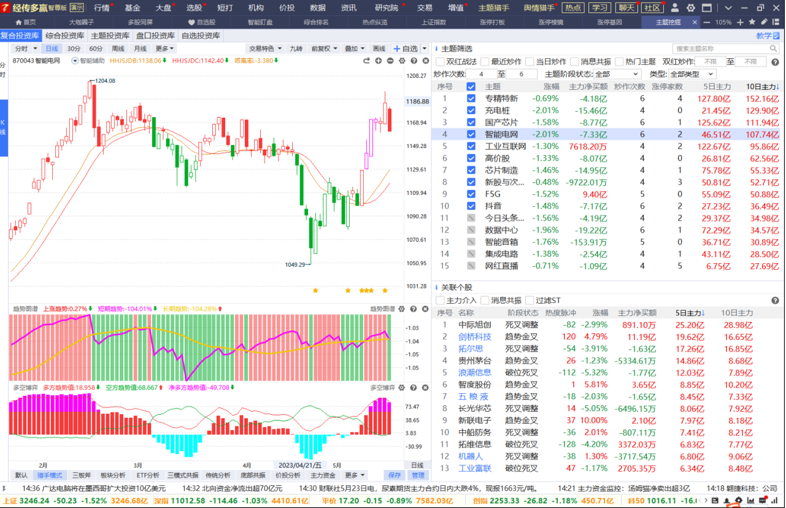This screenshot has width=786, height=508.
Task: Expand the 更多 period dropdown
Action: coord(165,48)
